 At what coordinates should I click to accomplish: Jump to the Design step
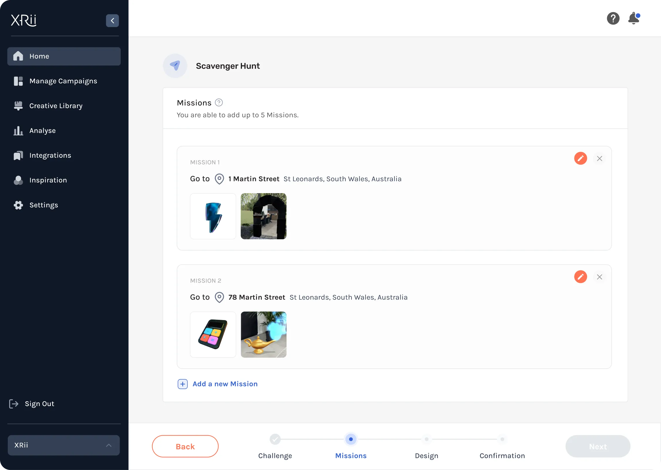coord(426,439)
